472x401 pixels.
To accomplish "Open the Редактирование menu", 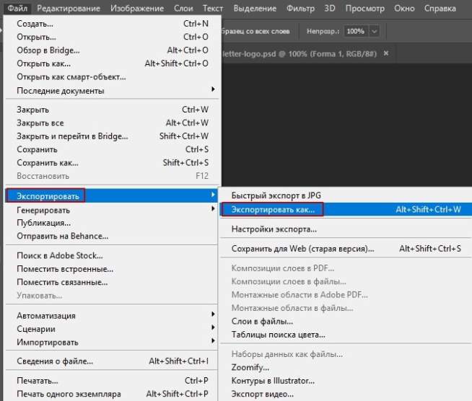I will [69, 8].
